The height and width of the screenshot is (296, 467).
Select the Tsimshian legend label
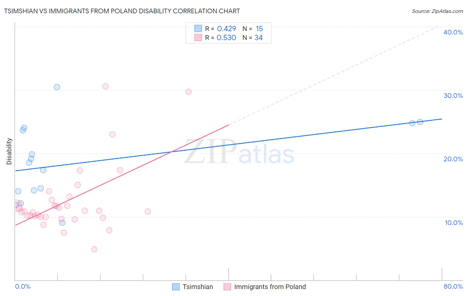(x=198, y=287)
